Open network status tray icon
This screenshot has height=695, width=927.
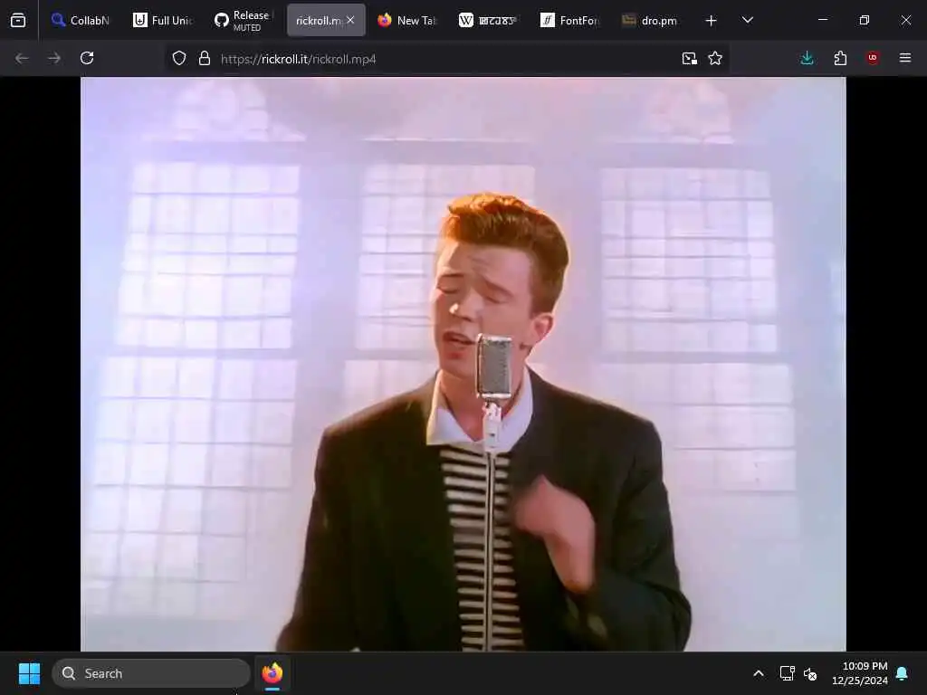(787, 673)
